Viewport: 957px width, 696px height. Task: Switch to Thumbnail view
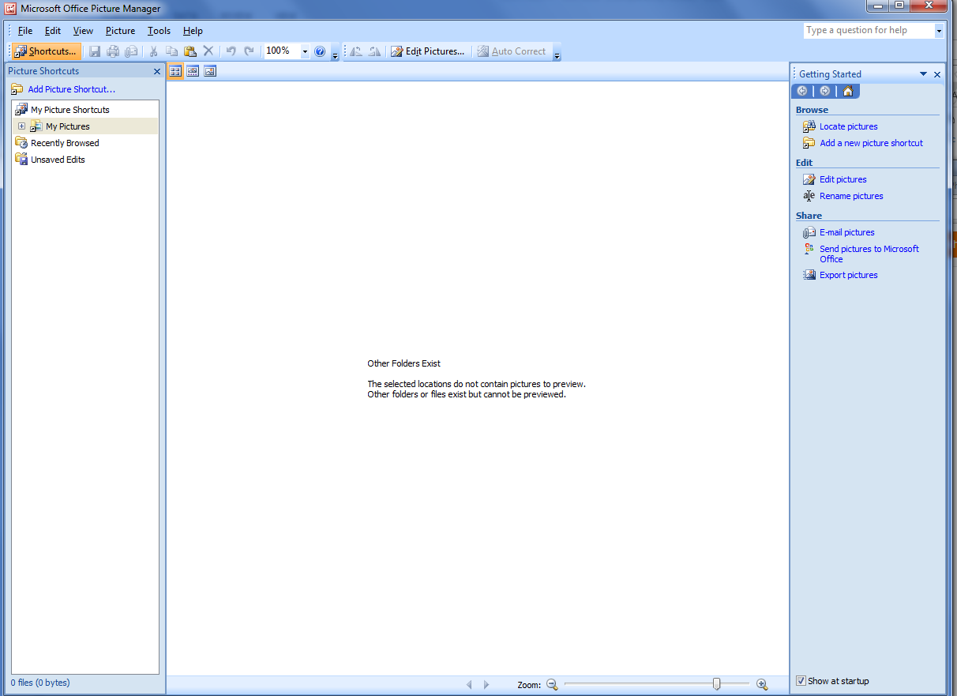[175, 70]
